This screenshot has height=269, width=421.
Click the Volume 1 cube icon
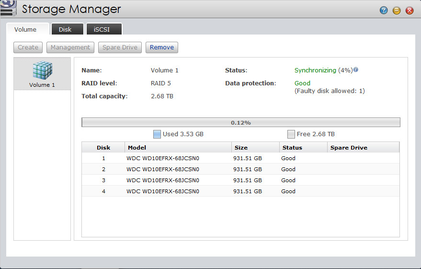coord(42,71)
